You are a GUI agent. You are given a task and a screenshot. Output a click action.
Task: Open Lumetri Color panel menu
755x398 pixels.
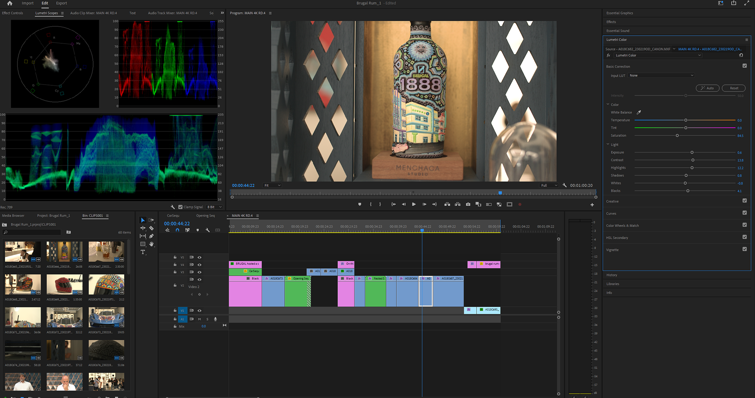[x=746, y=40]
